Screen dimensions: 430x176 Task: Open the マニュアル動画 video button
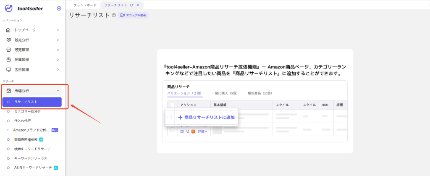tap(134, 15)
